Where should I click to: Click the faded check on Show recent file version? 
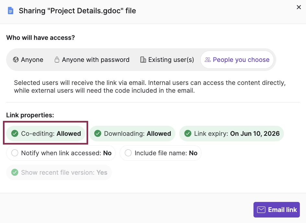click(15, 172)
